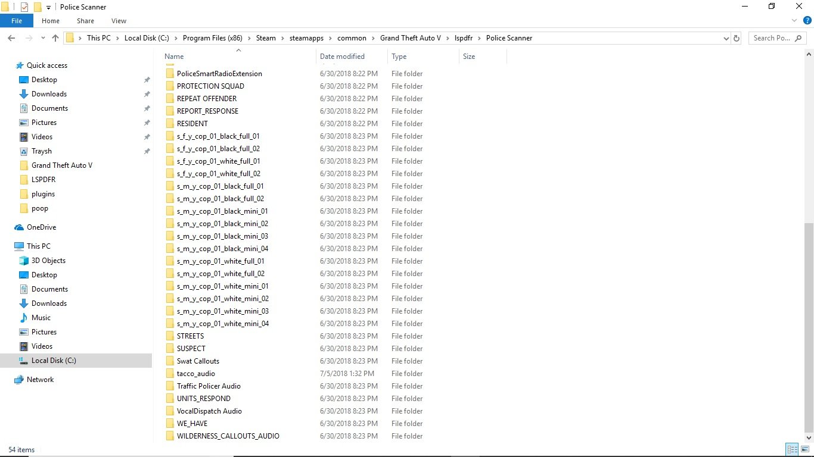Click the folder icon of tacco_audio
This screenshot has width=814, height=457.
coord(170,374)
